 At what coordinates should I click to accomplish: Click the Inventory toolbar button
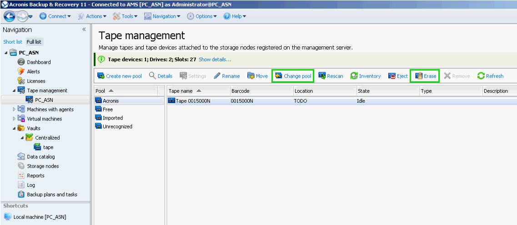point(365,76)
